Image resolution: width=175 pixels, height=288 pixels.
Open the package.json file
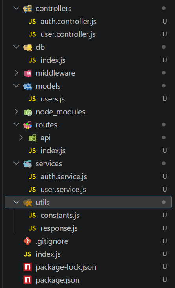[58, 280]
